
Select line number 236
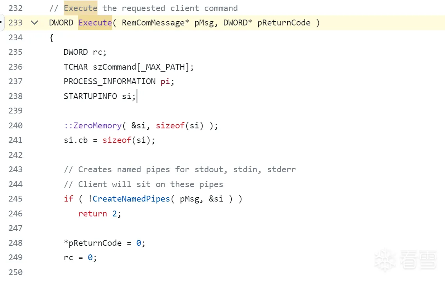point(15,67)
